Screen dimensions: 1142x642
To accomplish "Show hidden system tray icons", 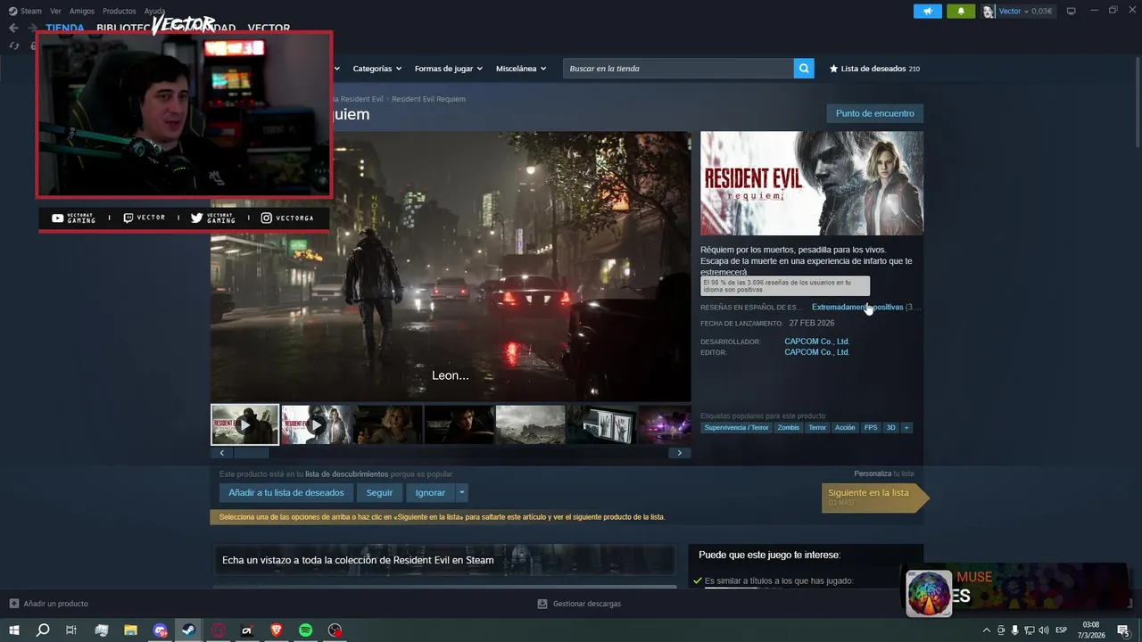I will 987,630.
